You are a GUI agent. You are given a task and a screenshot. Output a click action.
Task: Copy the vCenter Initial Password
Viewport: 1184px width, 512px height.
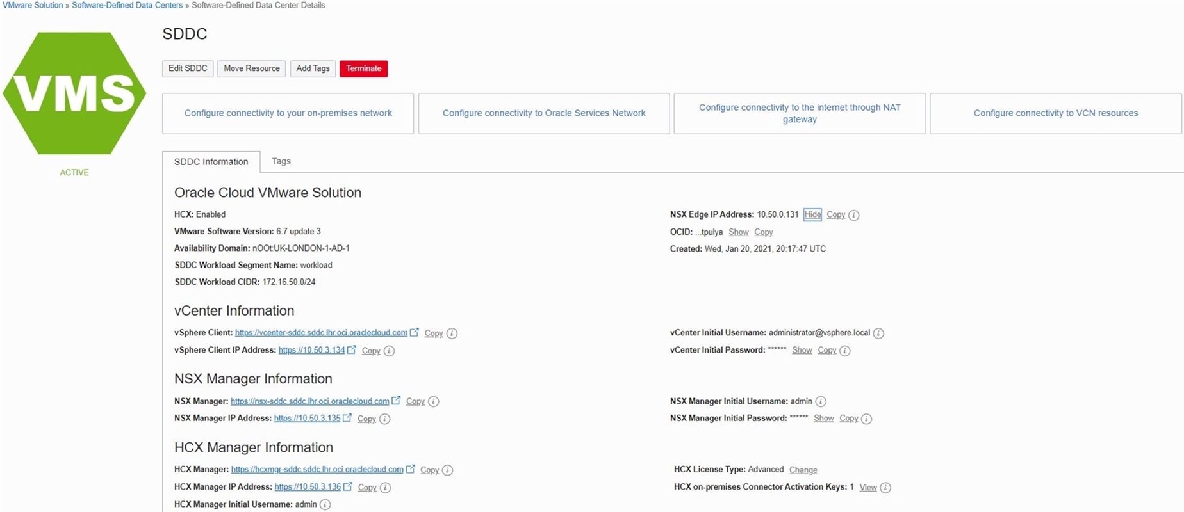tap(827, 350)
